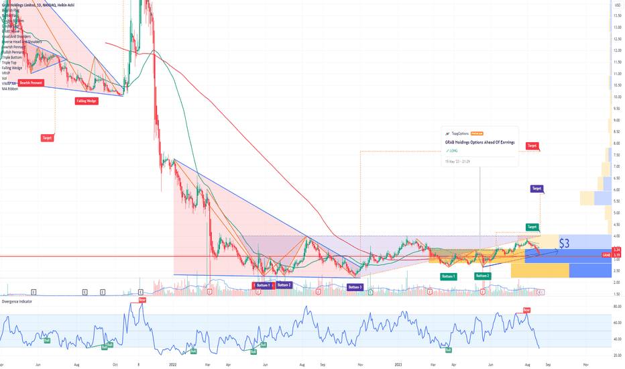Image resolution: width=625 pixels, height=369 pixels.
Task: Select Bullish Flag in the indicator legend
Action: pyautogui.click(x=10, y=15)
